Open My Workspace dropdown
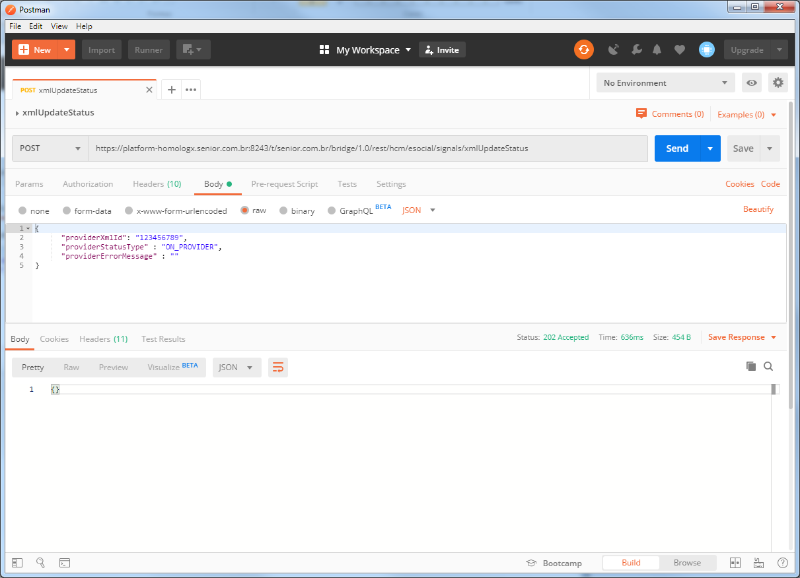 click(365, 49)
